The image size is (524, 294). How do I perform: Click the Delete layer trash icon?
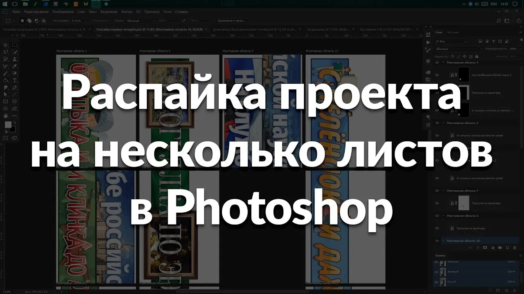[515, 247]
